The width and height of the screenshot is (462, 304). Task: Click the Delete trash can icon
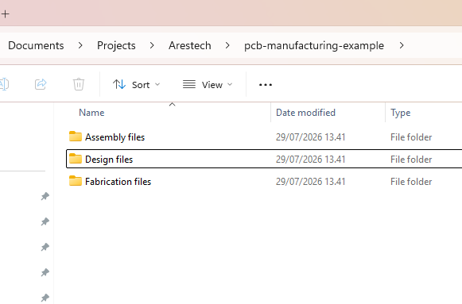pyautogui.click(x=79, y=84)
